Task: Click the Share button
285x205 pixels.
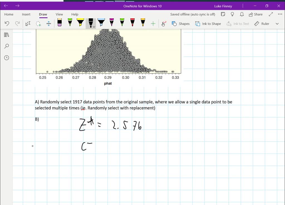Action: click(x=255, y=14)
